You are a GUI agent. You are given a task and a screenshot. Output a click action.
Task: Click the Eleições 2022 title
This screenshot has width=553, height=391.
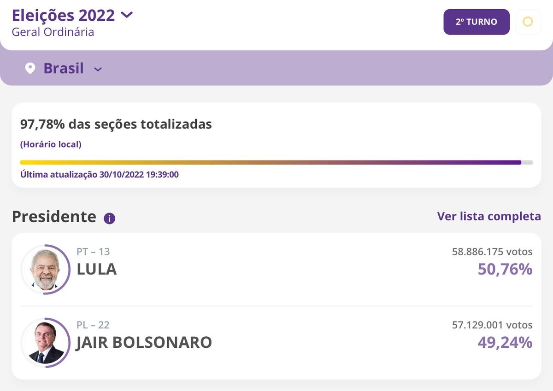63,15
